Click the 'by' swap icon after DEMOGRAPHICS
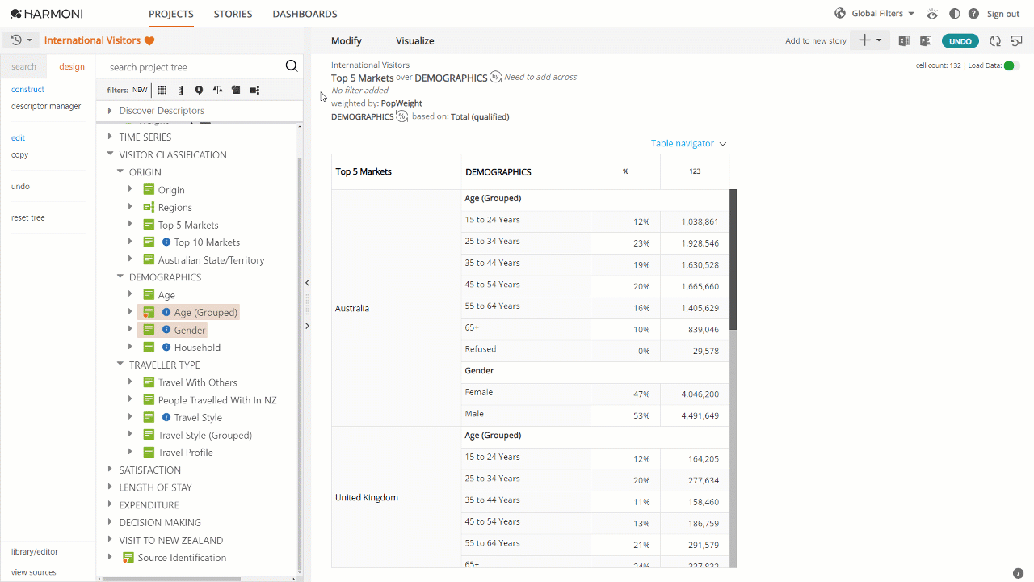 point(496,77)
